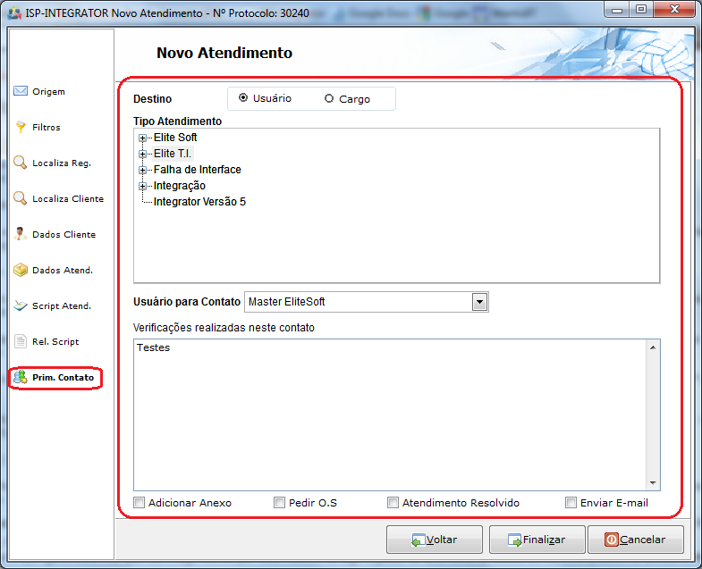Click the Filtros funnel icon
702x569 pixels.
pos(21,127)
